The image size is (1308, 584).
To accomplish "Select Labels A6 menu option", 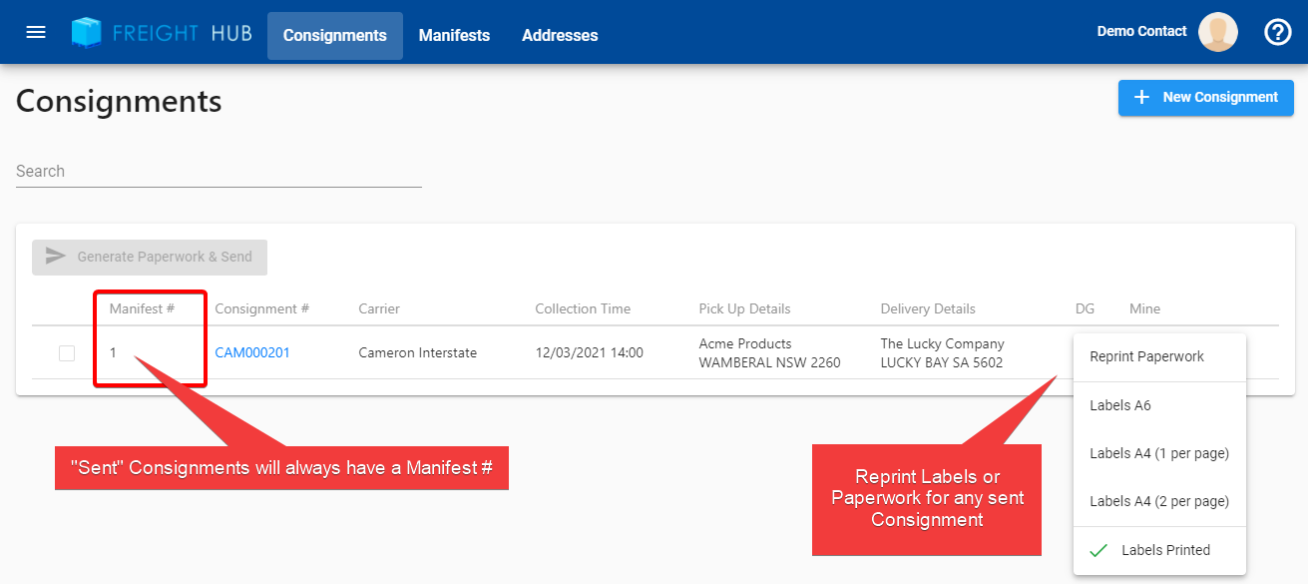I will [1120, 405].
